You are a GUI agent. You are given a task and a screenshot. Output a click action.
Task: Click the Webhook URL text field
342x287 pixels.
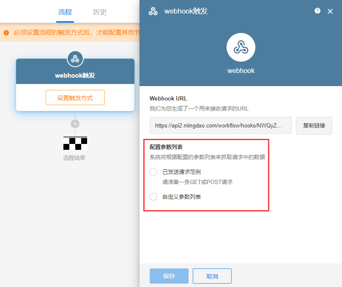[220, 126]
